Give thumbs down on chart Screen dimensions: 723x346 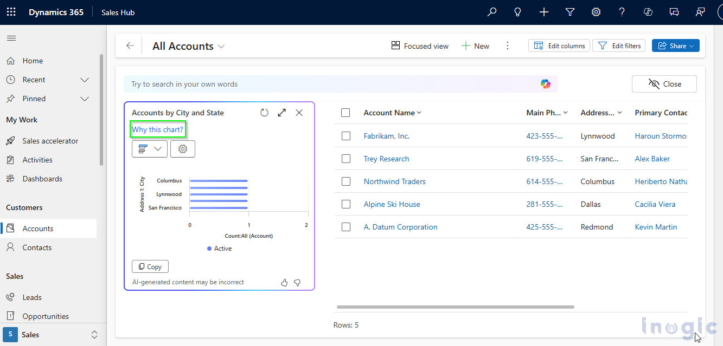pyautogui.click(x=297, y=283)
